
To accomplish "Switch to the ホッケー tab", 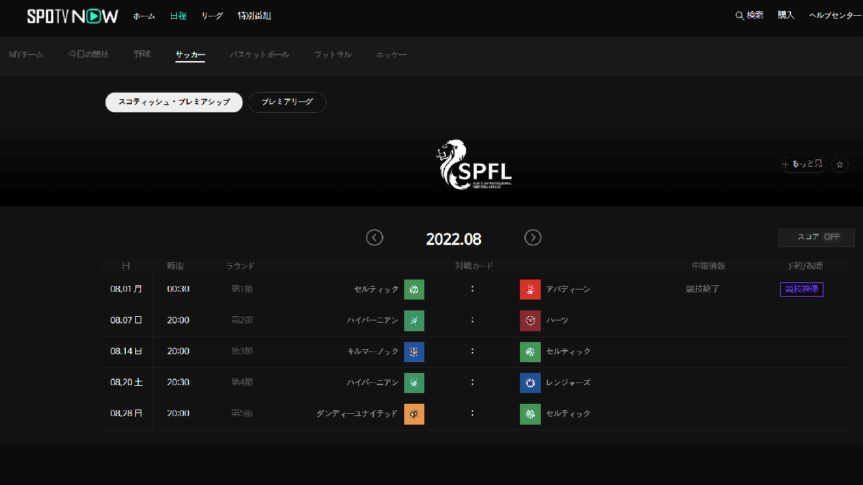I will coord(391,55).
